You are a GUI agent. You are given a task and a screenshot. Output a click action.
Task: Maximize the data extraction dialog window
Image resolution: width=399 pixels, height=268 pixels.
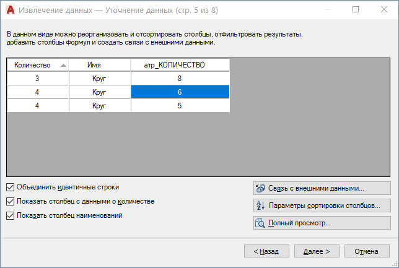[x=356, y=10]
